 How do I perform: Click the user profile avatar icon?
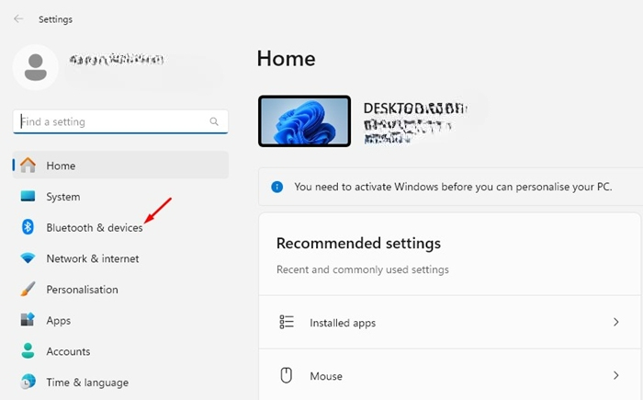click(36, 67)
